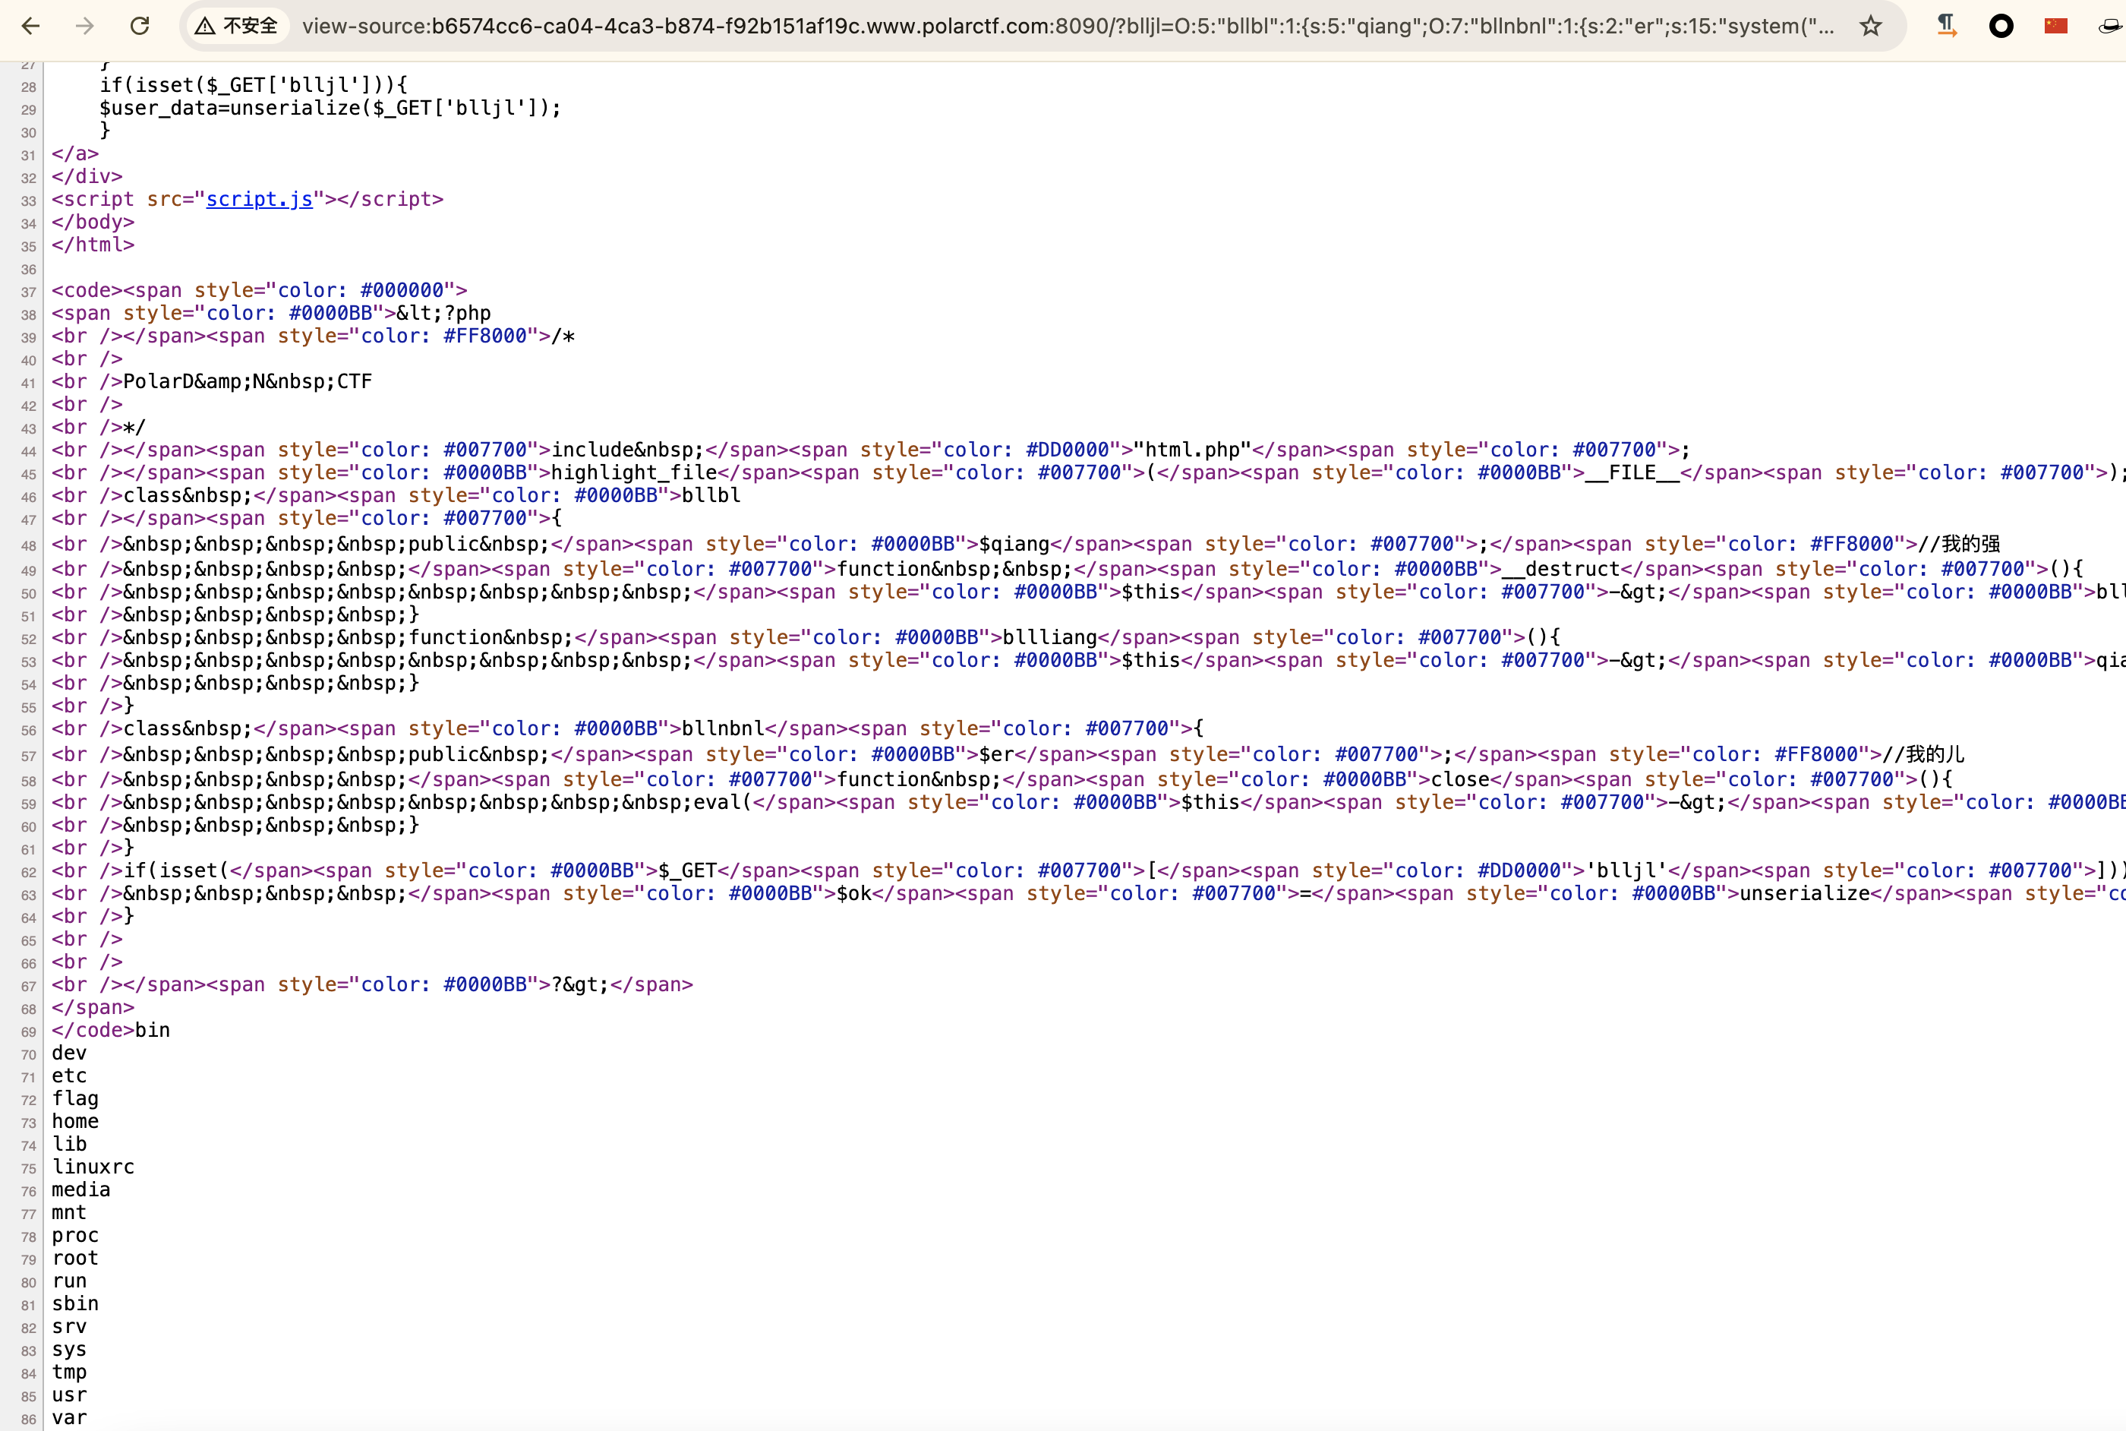The height and width of the screenshot is (1431, 2126).
Task: Bookmark this page with the star
Action: pyautogui.click(x=1871, y=26)
